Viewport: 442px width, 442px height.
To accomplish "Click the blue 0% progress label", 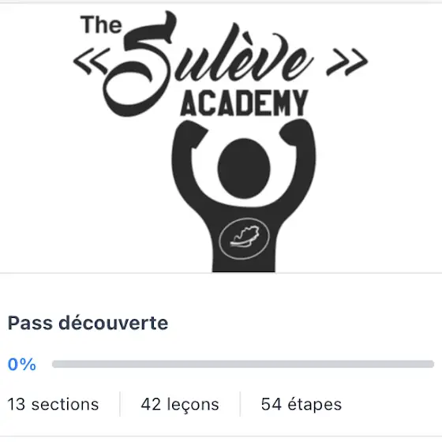I will [x=22, y=364].
